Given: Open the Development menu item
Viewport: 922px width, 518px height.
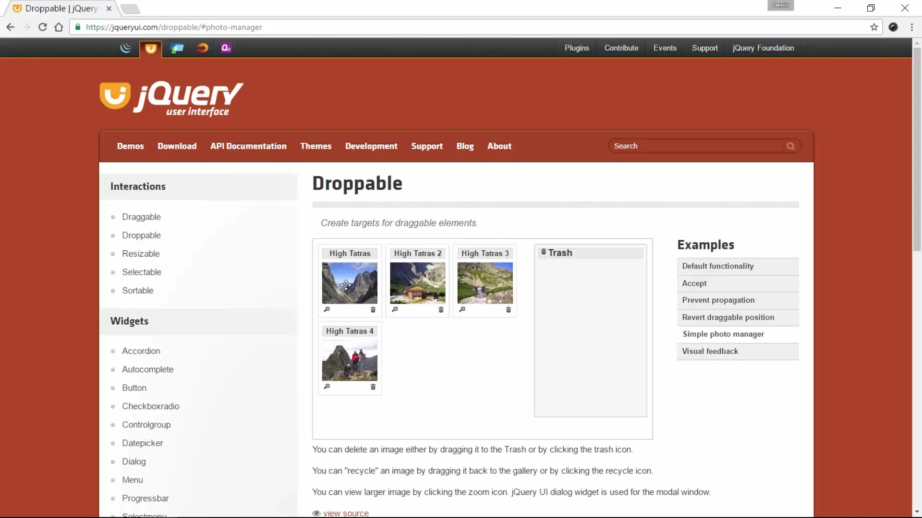Looking at the screenshot, I should [371, 146].
